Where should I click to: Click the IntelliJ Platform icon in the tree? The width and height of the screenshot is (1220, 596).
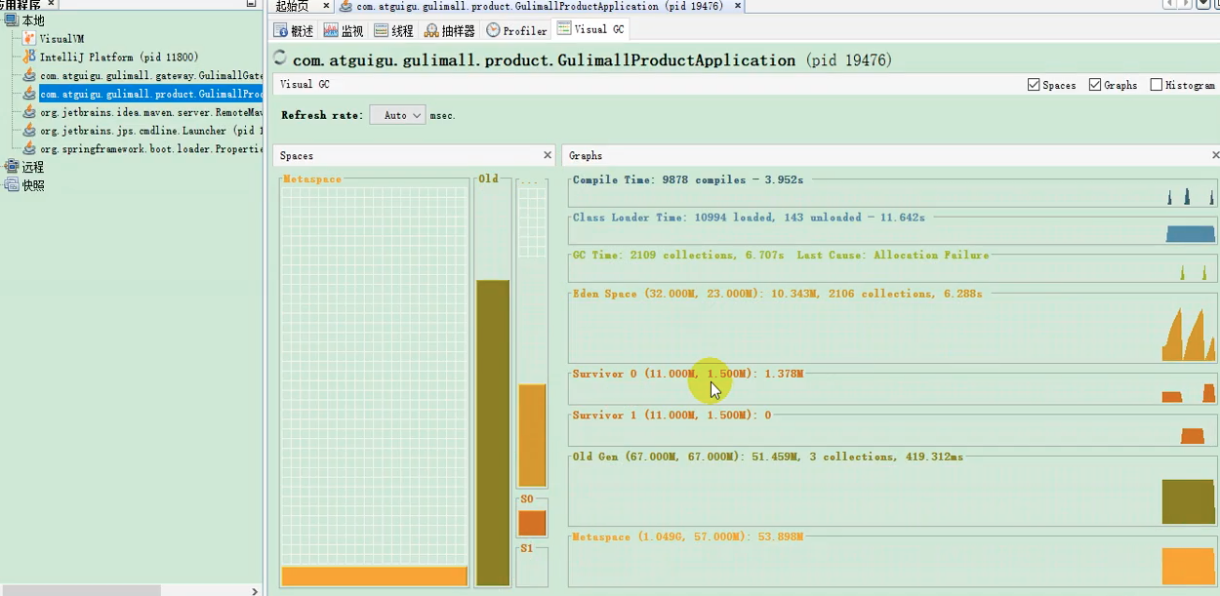pos(29,58)
